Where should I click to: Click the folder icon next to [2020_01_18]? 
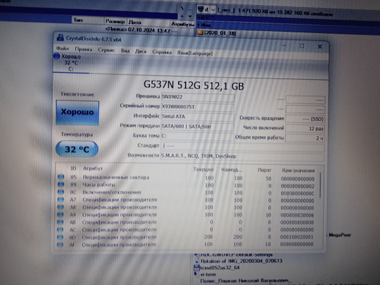(x=201, y=33)
